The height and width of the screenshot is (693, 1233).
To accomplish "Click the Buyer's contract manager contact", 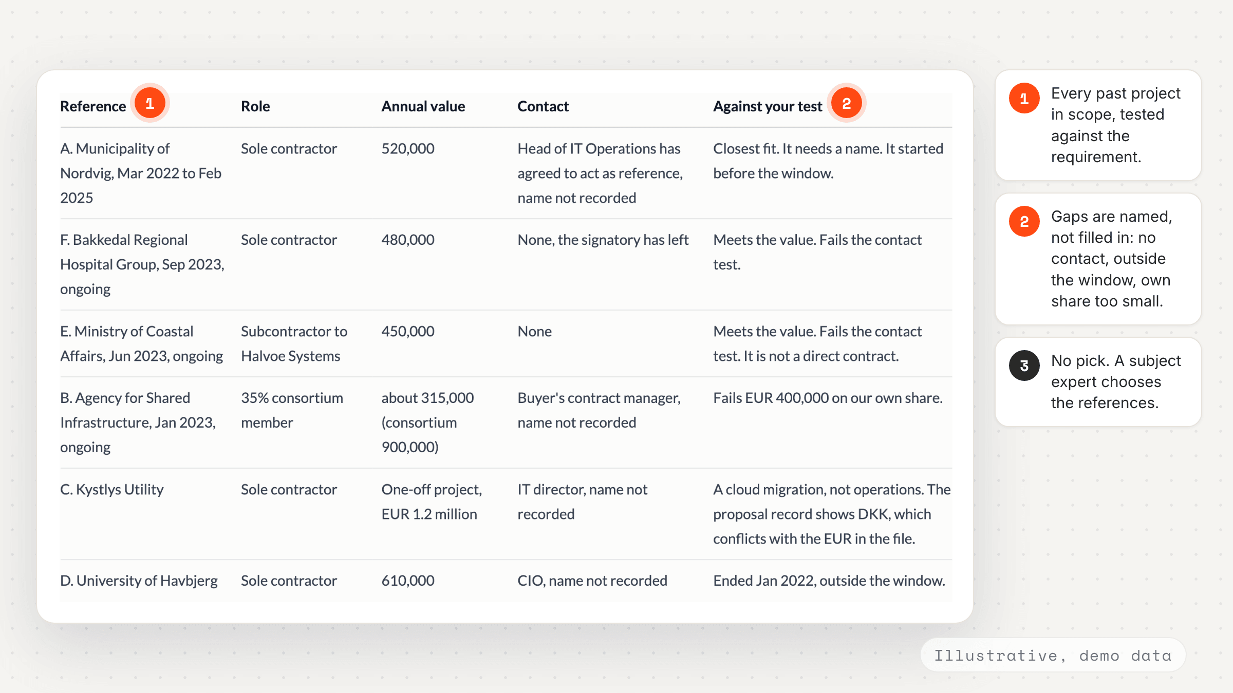I will 599,410.
